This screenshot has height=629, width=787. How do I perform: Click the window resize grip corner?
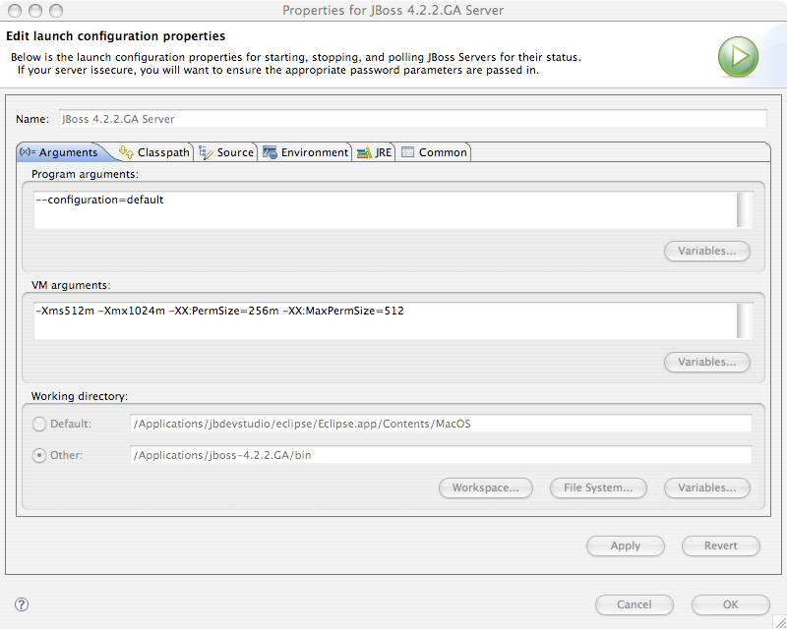click(779, 622)
